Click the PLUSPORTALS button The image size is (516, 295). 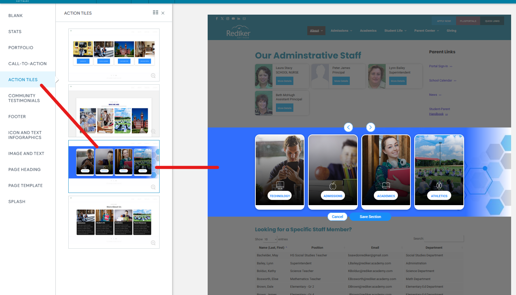468,21
